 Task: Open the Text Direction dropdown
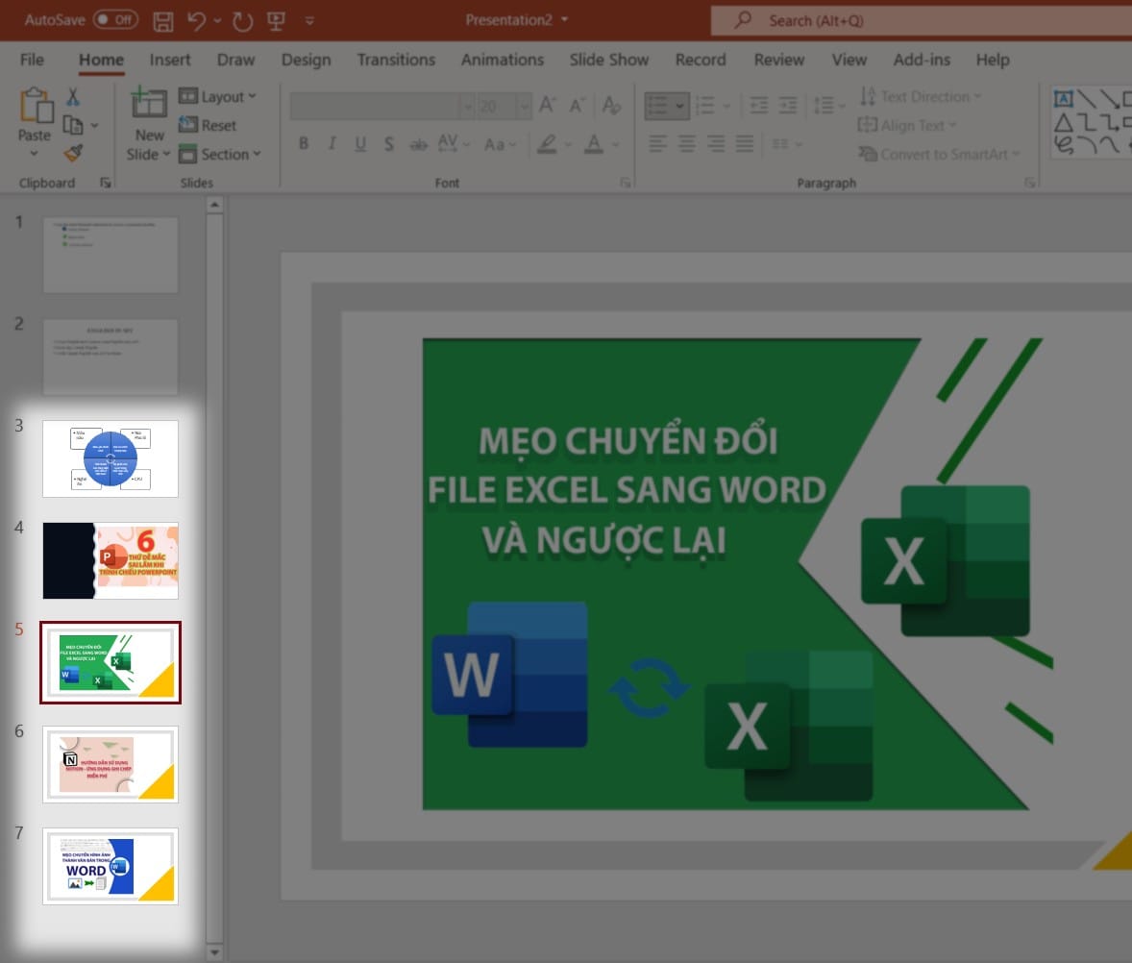[920, 96]
